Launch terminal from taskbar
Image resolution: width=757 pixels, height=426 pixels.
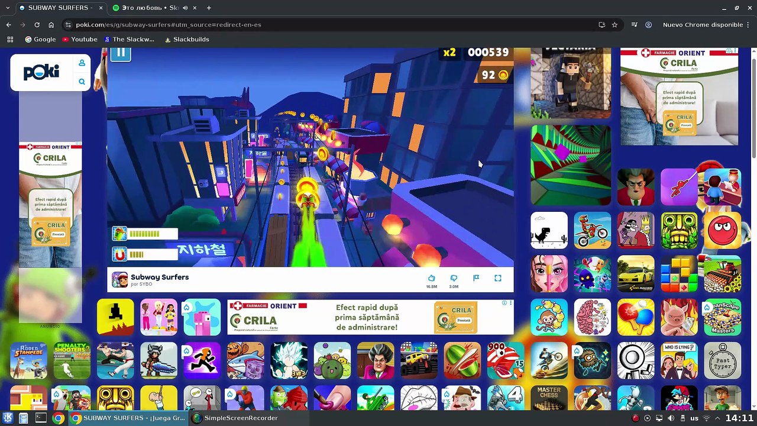coord(41,418)
